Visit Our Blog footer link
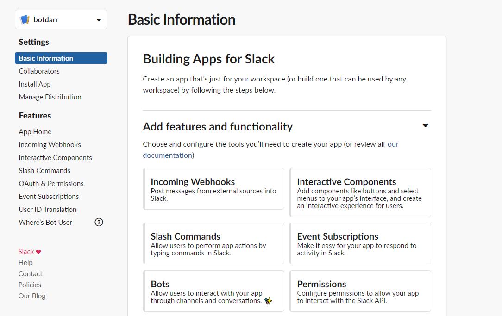 [x=32, y=296]
